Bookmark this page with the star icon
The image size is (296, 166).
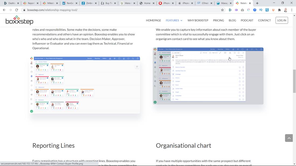[x=222, y=10]
